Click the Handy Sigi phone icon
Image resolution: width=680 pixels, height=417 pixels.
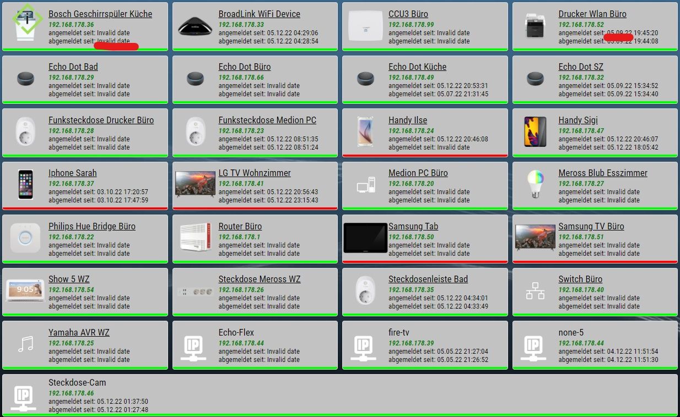[536, 131]
